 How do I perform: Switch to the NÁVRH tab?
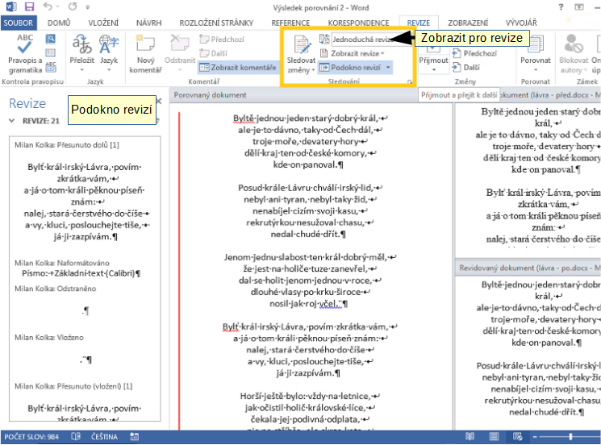click(x=148, y=23)
